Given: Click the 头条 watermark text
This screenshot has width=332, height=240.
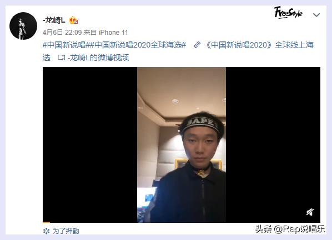Looking at the screenshot, I should (263, 228).
